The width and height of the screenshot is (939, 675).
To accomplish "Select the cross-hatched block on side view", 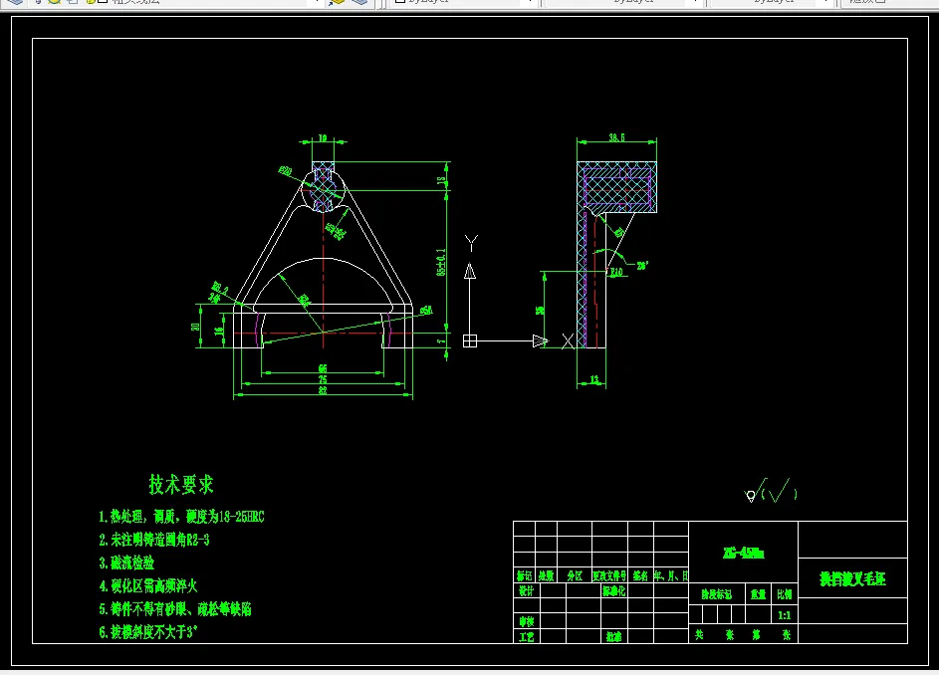I will click(616, 187).
